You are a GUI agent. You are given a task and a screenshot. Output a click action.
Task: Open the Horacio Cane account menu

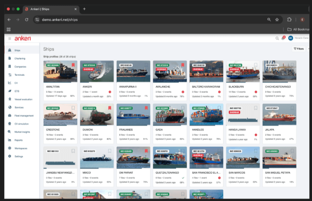click(x=290, y=38)
